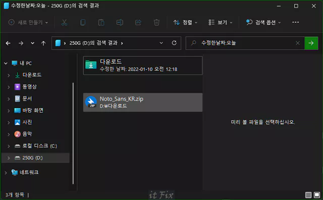
Task: Click the navigation pane scrollbar
Action: [x=73, y=133]
